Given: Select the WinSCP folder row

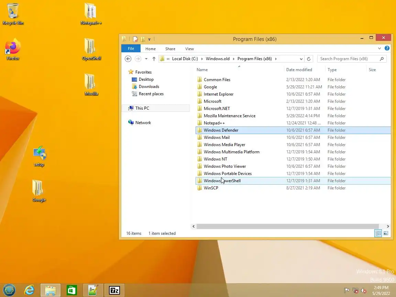Looking at the screenshot, I should pos(293,188).
